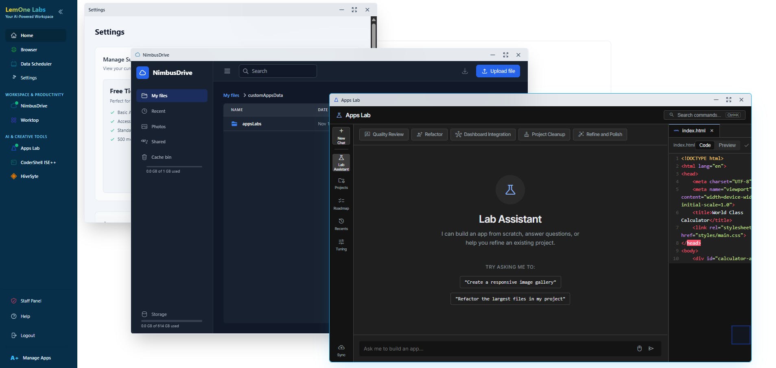Click suggestion "Create a responsive image gallery"
Screen dimensions: 776x368
510,282
